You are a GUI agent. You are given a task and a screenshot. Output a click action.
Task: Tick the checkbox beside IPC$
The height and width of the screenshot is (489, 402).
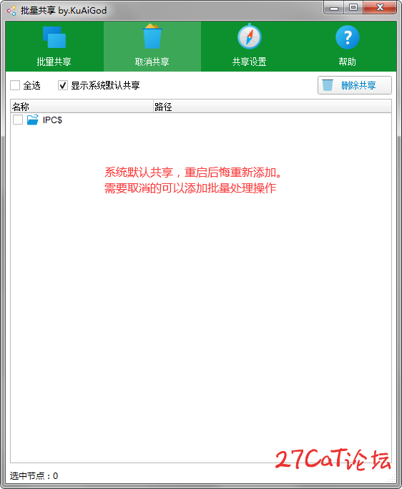18,120
